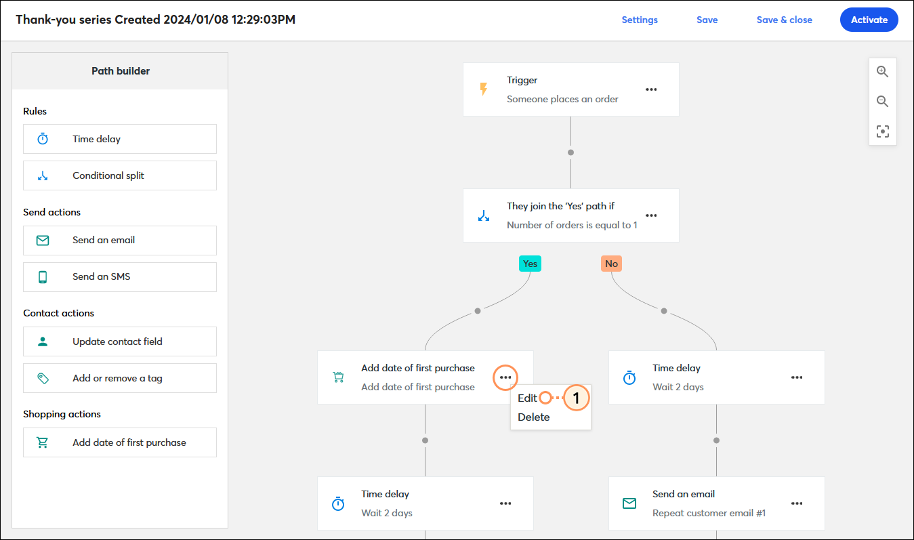Click the cart icon on first purchase node
The width and height of the screenshot is (914, 540).
338,377
